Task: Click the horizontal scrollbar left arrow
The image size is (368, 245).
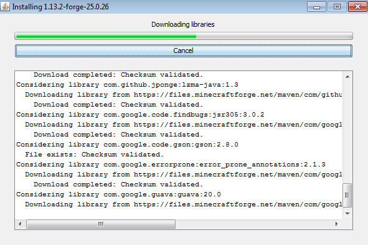Action: tap(20, 224)
